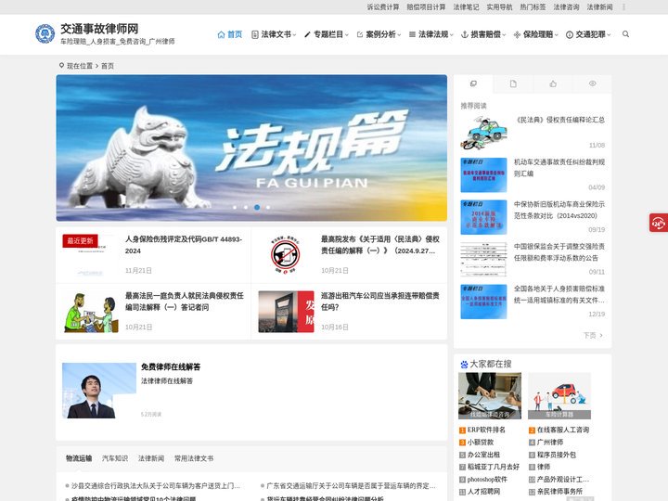
Task: Click the site logo emblem
Action: tap(45, 34)
